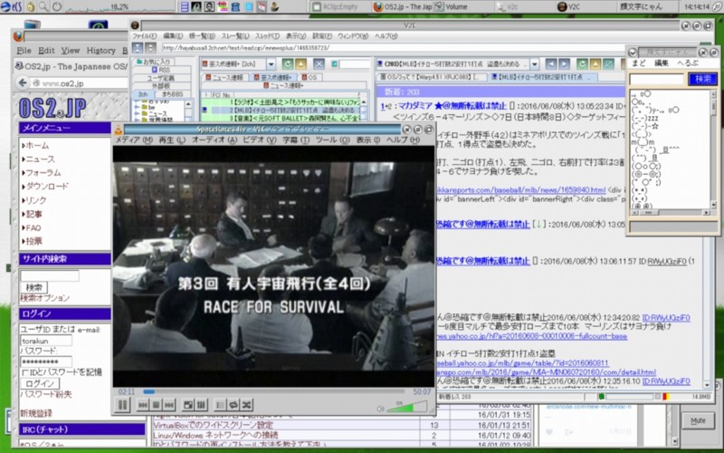Open V2C ファイル menu
This screenshot has height=453, width=724.
coord(145,36)
